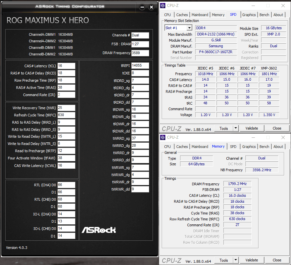Click the Size value 64 GBytes
The width and height of the screenshot is (291, 265).
pyautogui.click(x=196, y=164)
